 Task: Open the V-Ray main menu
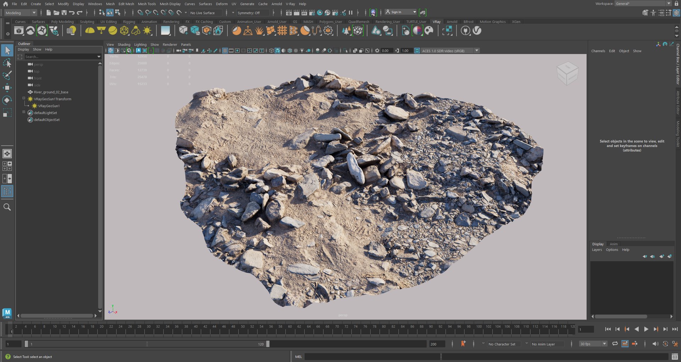click(290, 4)
